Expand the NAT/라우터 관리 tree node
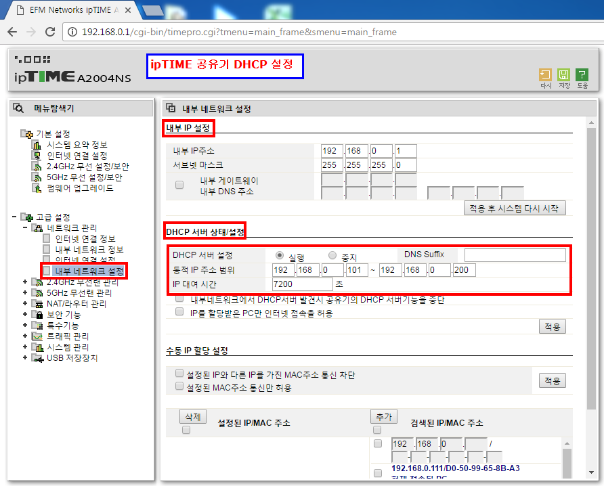This screenshot has width=604, height=486. [24, 303]
